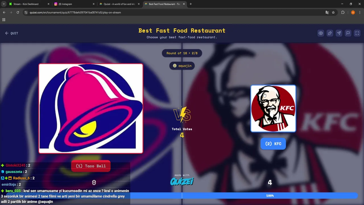Click the Round of 16 • 2/8 badge
The height and width of the screenshot is (205, 364).
coord(182,53)
